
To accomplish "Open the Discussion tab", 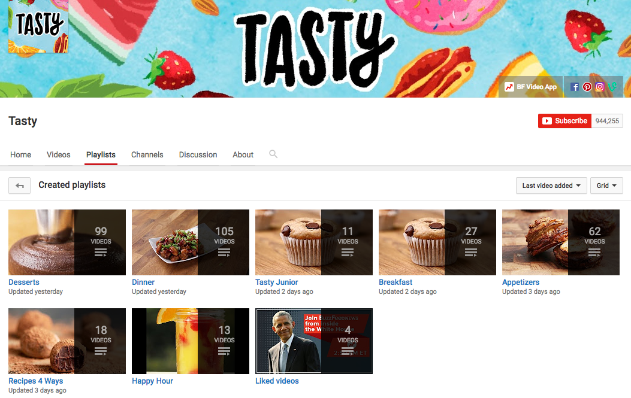I will click(x=198, y=155).
